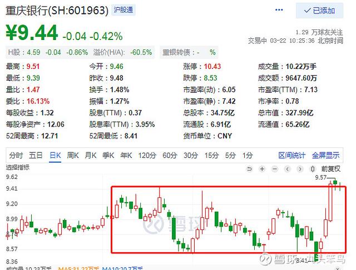Click the 股息率(TTM) 3.95% value
356x270 pixels.
tap(145, 124)
